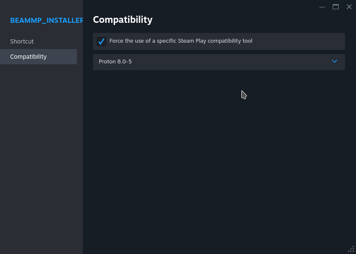The width and height of the screenshot is (356, 254).
Task: Click the BEAMMP_INSTALLER title
Action: [x=47, y=20]
